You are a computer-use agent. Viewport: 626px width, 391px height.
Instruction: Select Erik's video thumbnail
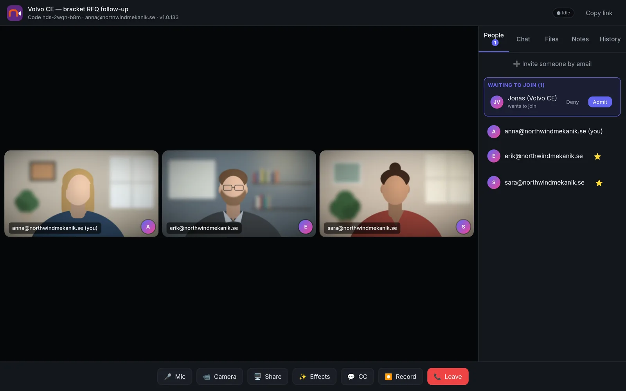239,194
